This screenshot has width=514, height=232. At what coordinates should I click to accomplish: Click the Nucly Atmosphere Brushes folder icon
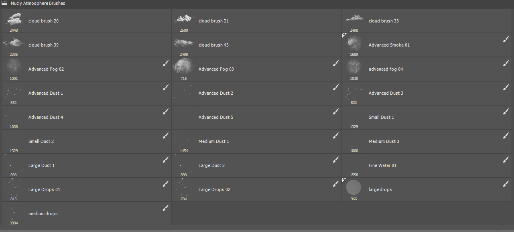[x=4, y=3]
